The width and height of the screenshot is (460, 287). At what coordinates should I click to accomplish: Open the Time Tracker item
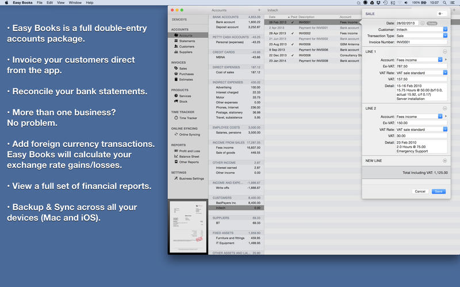[189, 118]
